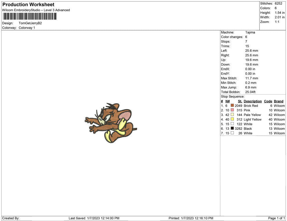This screenshot has width=287, height=221.
Task: Click the Trims value 15
Action: pos(247,46)
